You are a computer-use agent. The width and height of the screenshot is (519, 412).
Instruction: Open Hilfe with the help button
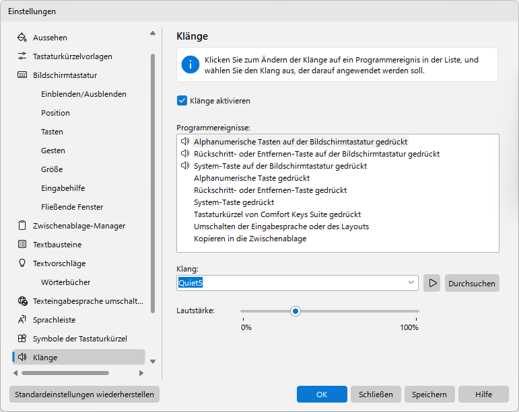pos(483,394)
